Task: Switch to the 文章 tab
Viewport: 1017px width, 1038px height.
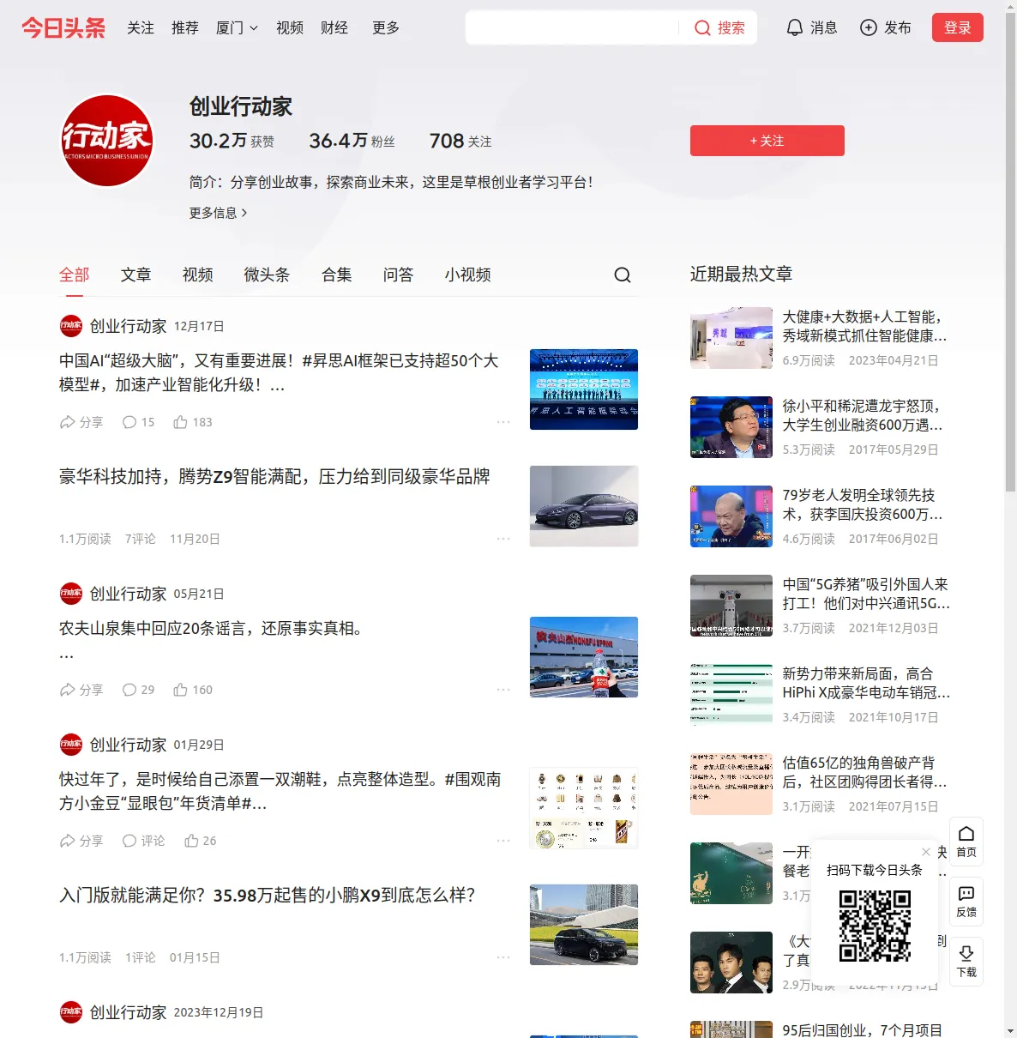Action: (x=136, y=275)
